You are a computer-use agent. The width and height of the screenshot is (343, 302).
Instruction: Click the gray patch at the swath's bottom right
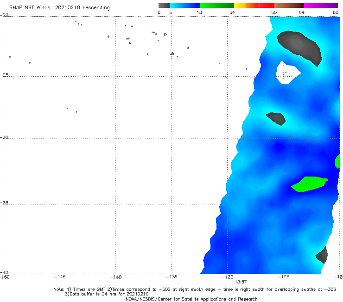point(322,256)
